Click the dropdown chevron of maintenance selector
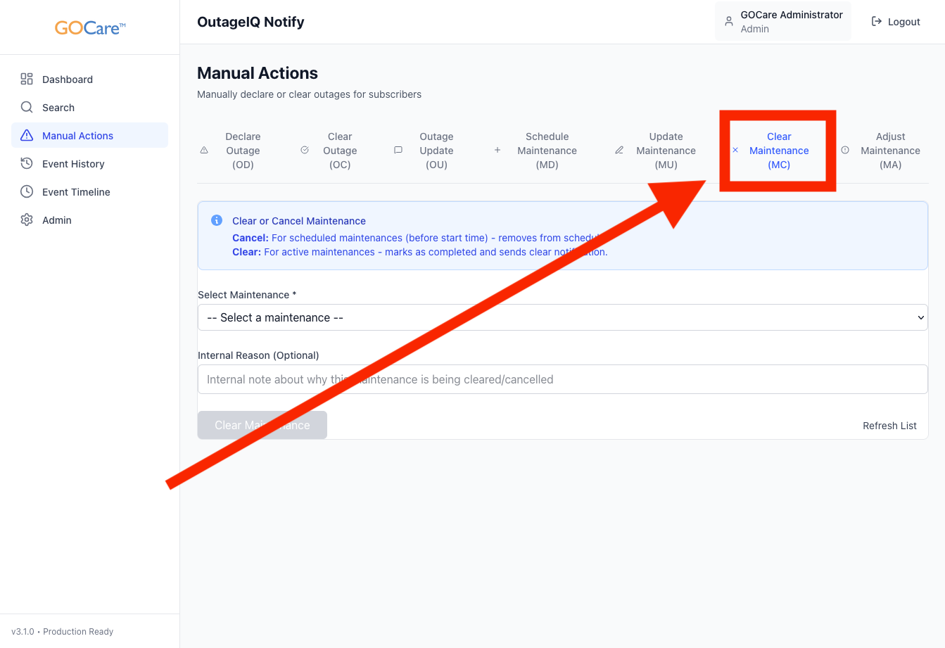The height and width of the screenshot is (648, 945). (x=920, y=317)
